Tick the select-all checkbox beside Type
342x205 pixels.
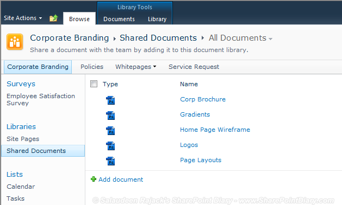(x=94, y=84)
